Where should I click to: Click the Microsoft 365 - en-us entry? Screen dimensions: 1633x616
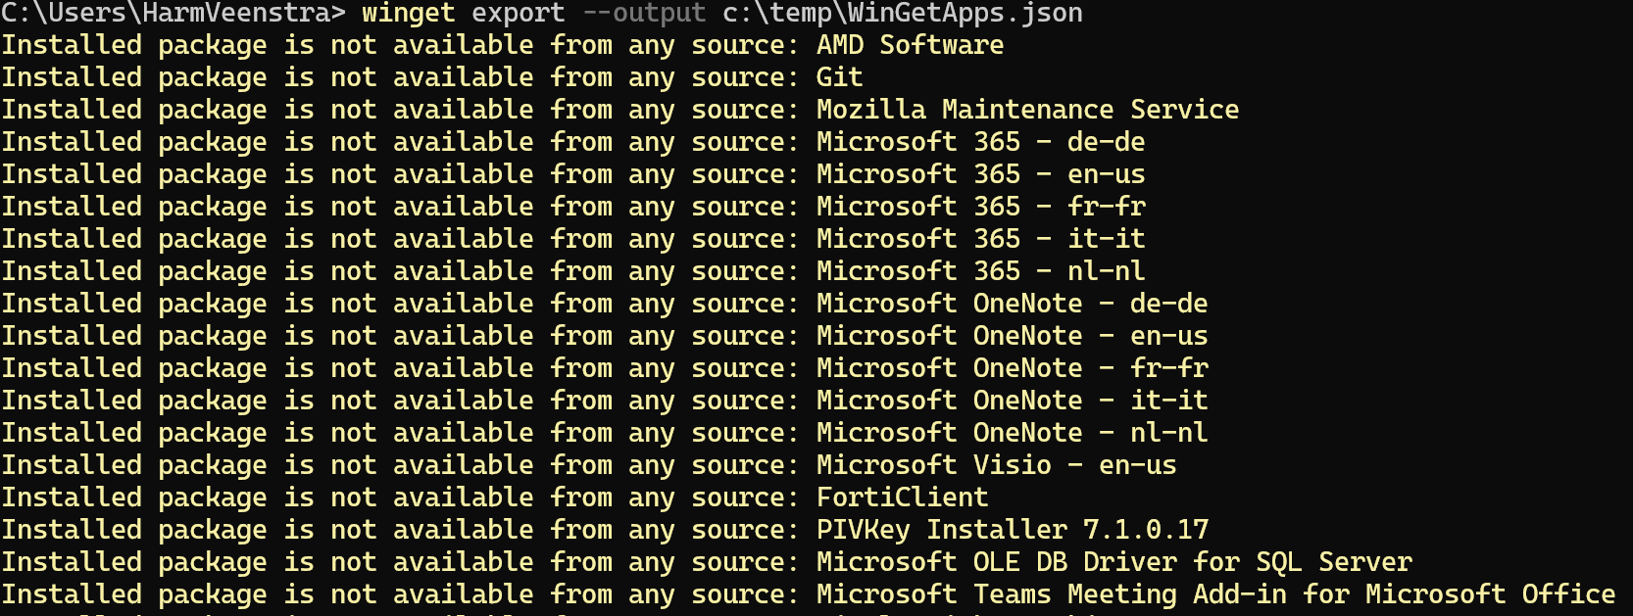980,174
